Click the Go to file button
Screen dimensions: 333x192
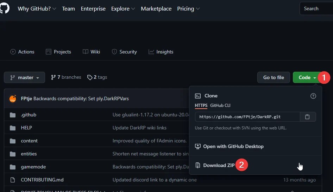(x=274, y=77)
